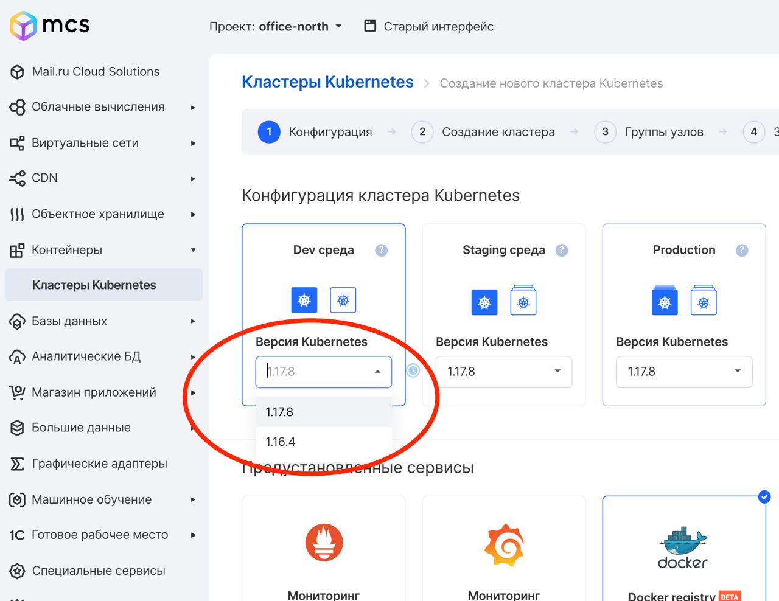Image resolution: width=779 pixels, height=601 pixels.
Task: Click Dev среда solid Kubernetes icon
Action: 304,300
